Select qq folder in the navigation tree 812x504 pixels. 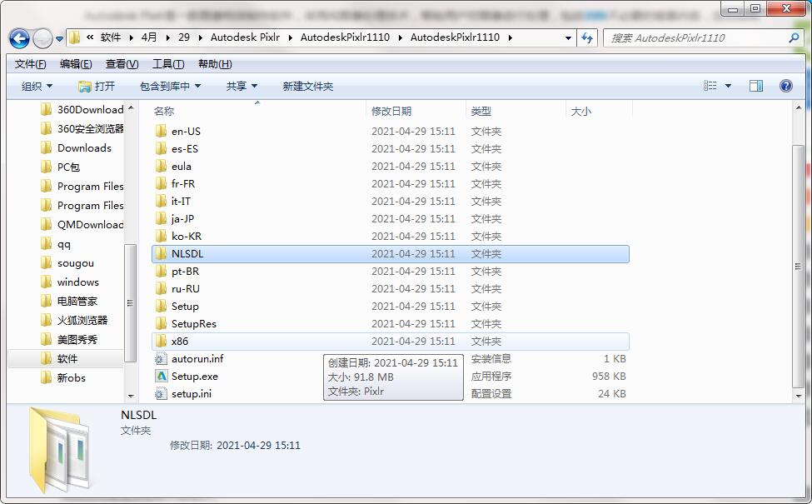click(56, 243)
